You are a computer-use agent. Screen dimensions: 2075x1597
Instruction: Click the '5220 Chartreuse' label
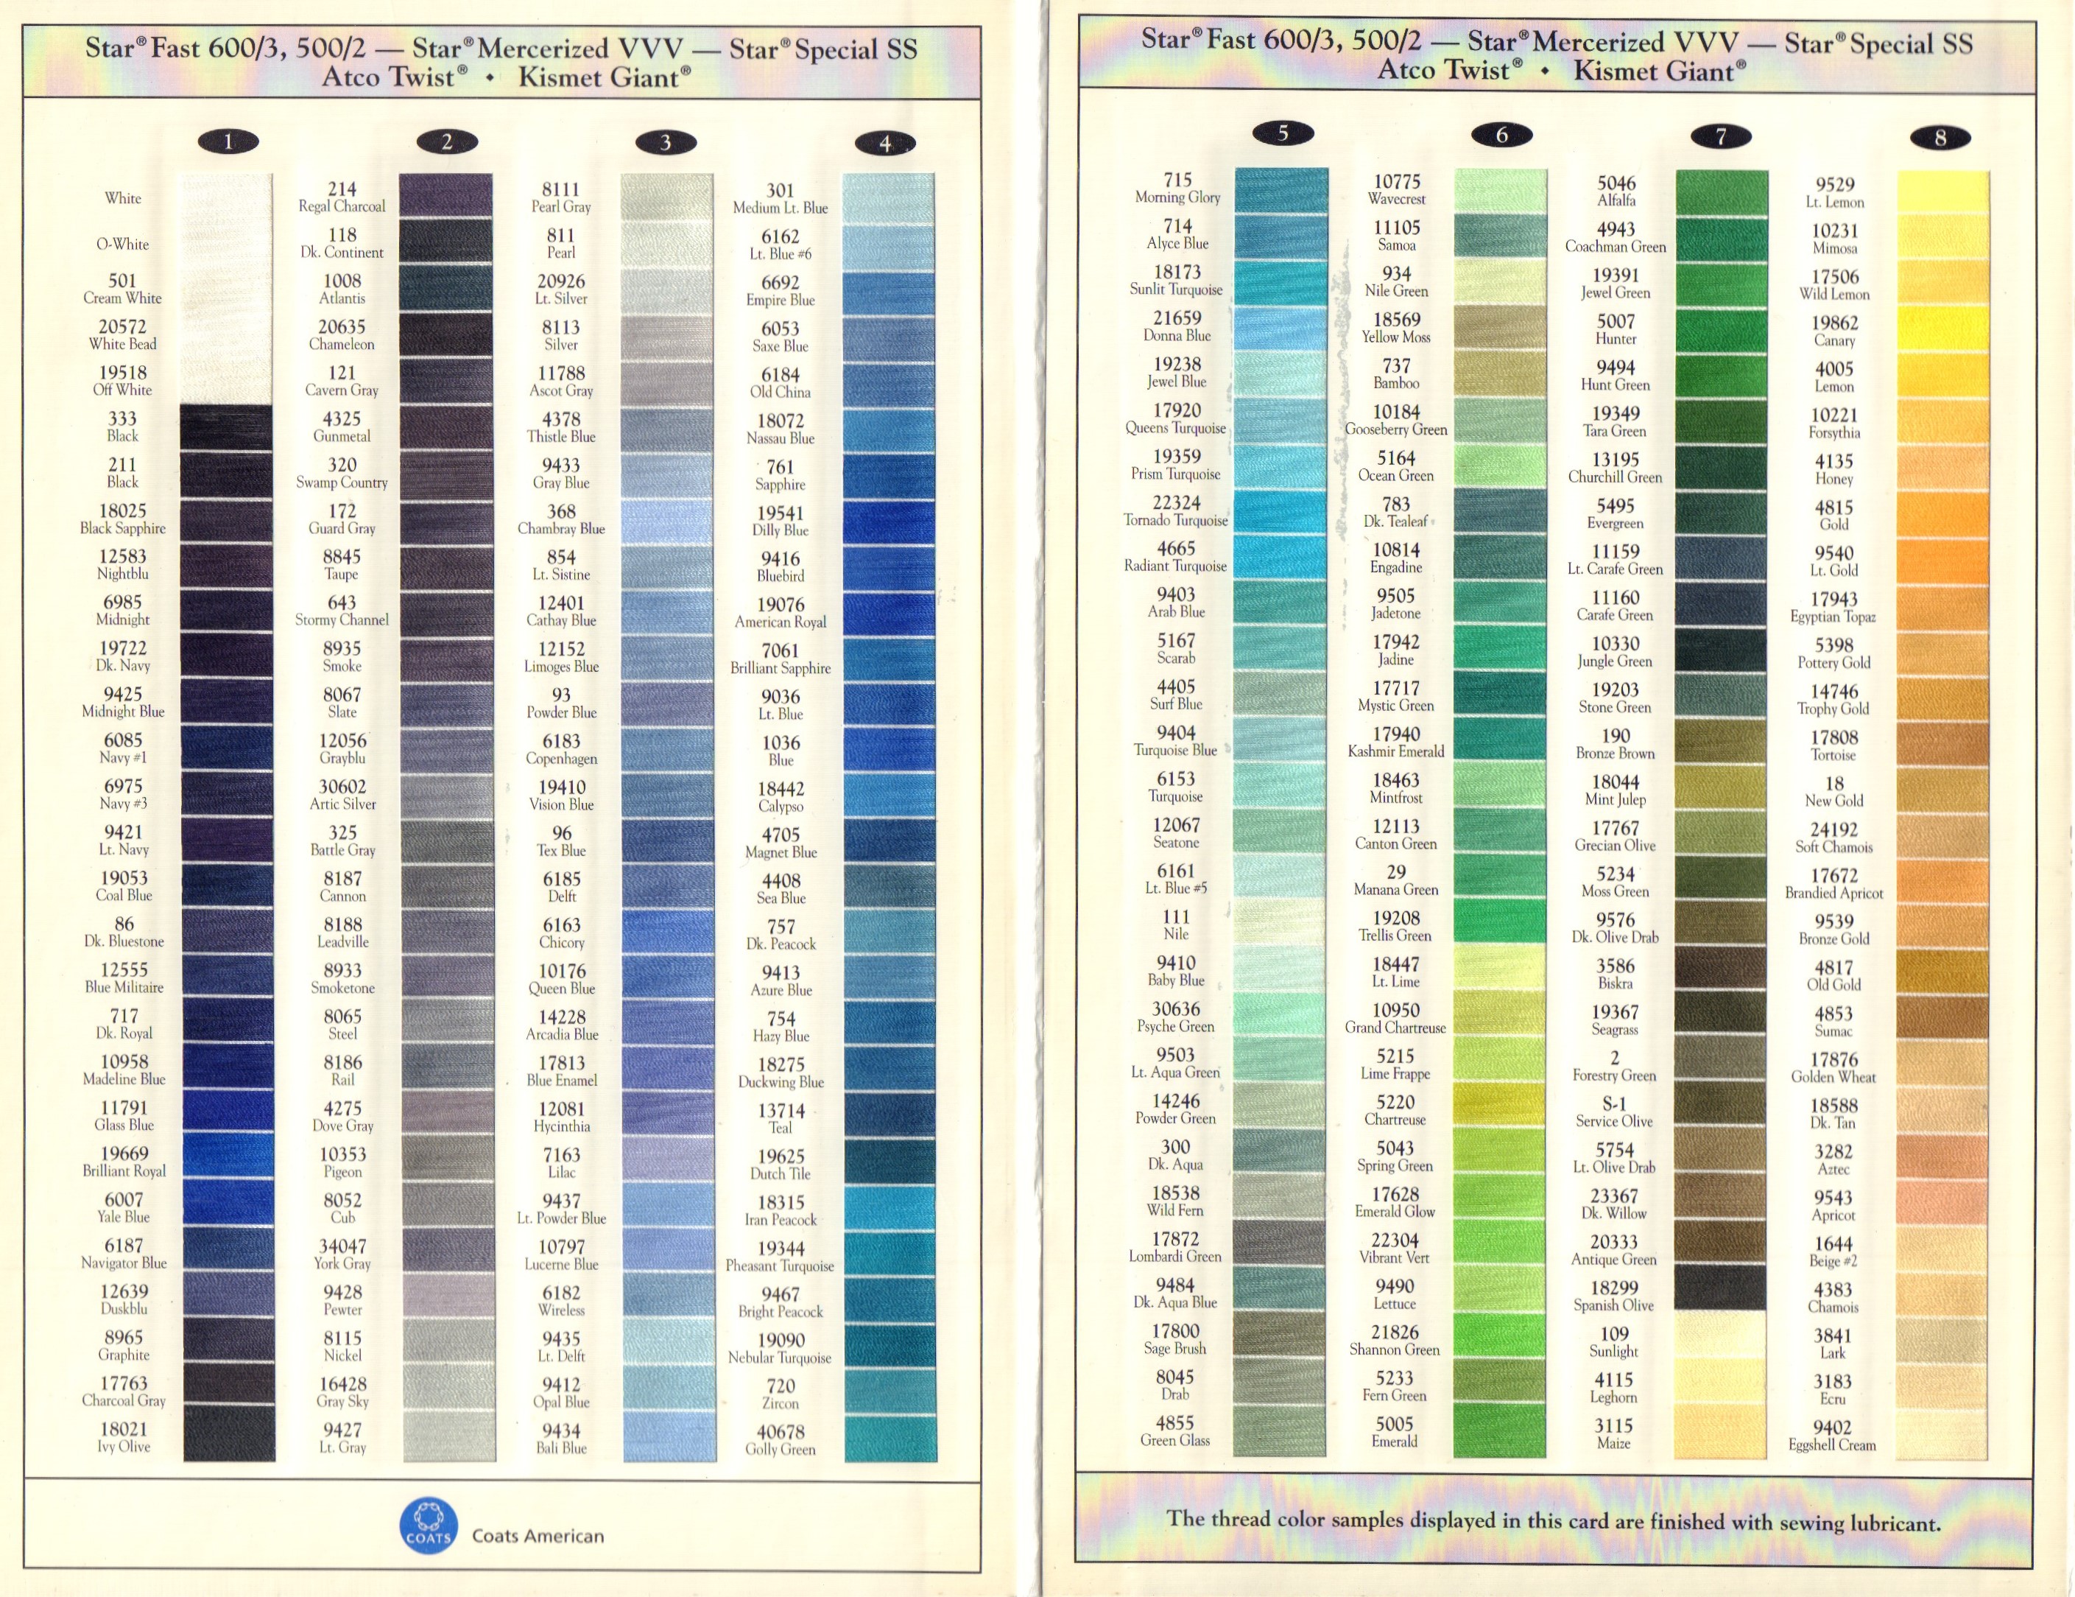coord(1395,1110)
